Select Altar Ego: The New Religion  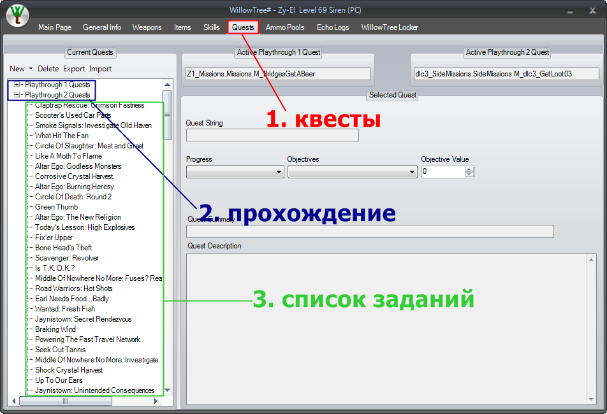(x=78, y=217)
